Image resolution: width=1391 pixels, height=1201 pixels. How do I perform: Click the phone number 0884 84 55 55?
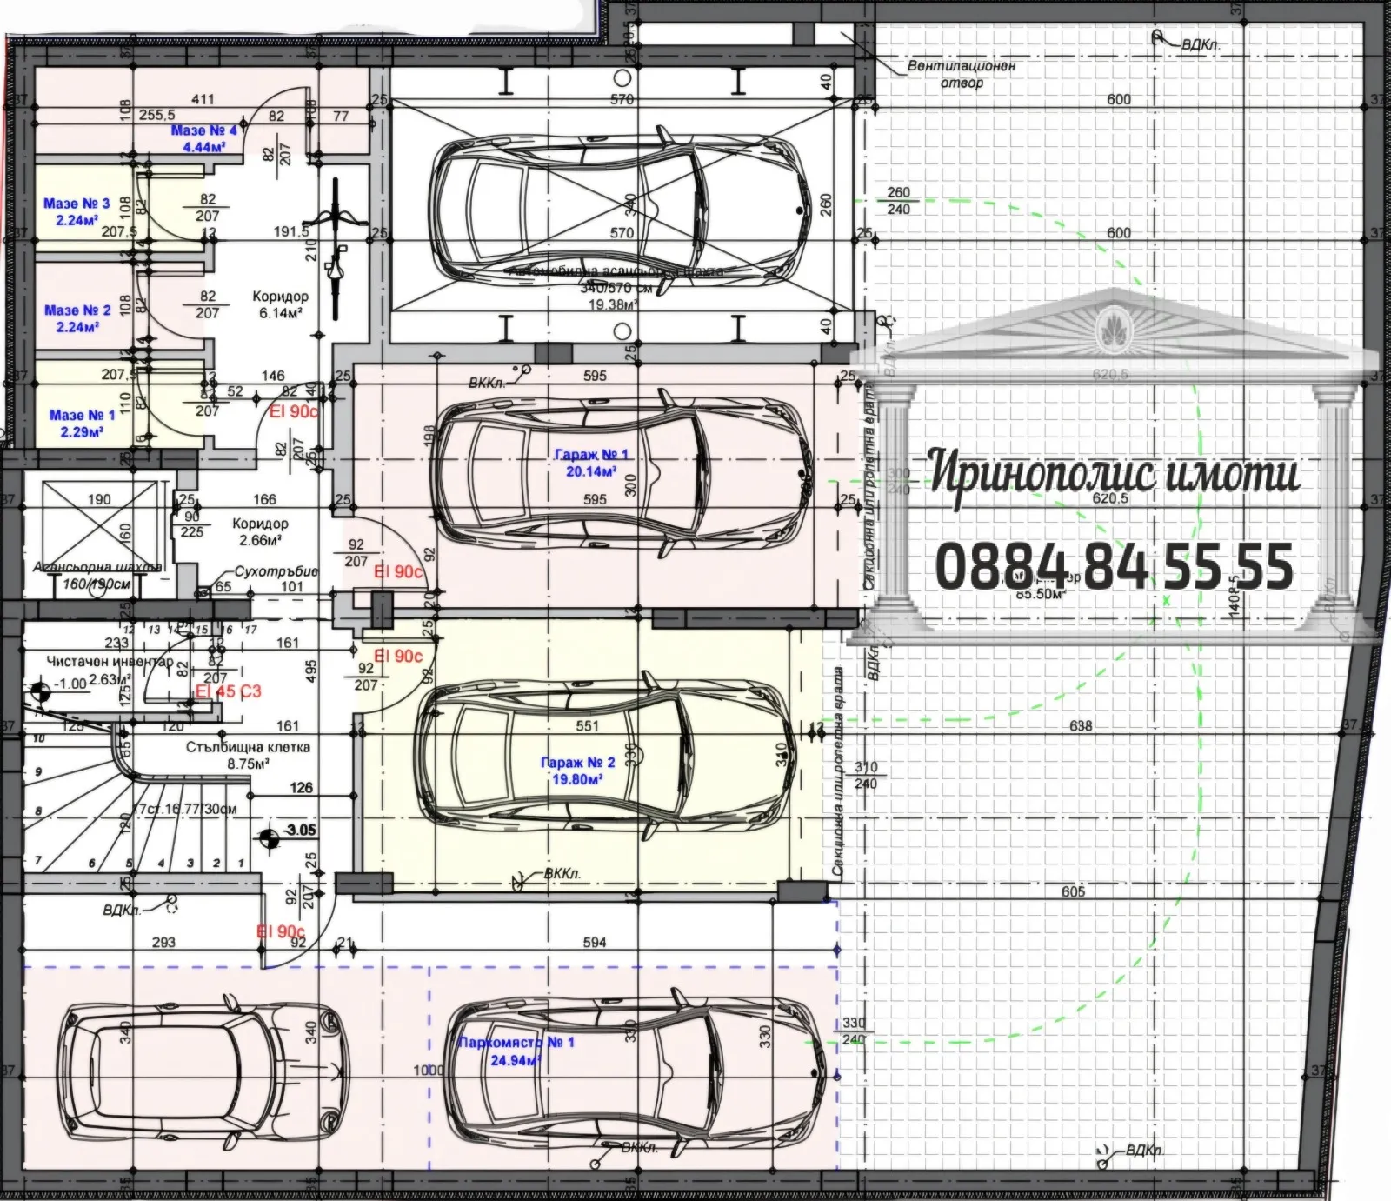point(1114,566)
